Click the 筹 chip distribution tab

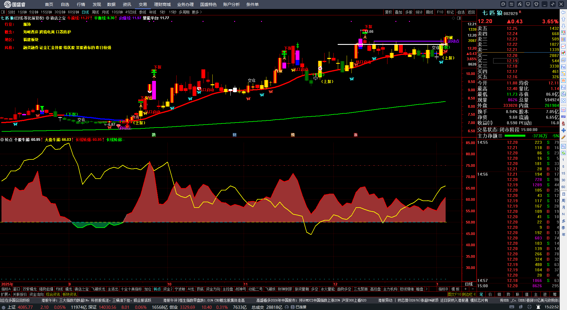point(555,294)
